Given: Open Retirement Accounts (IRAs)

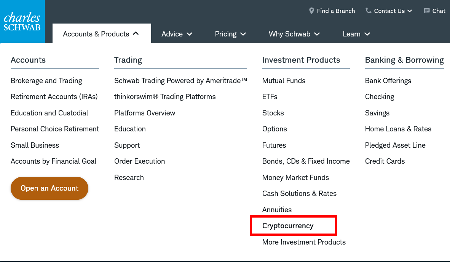Looking at the screenshot, I should [x=54, y=97].
